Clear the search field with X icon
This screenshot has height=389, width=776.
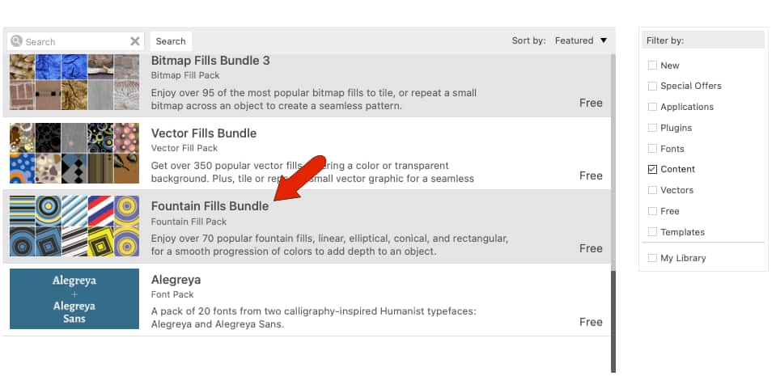point(135,41)
